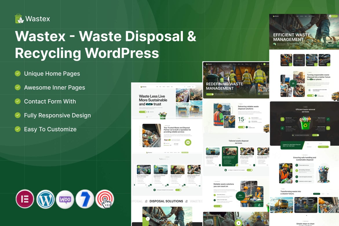The width and height of the screenshot is (339, 226).
Task: Click the 'Unique Home Pages' feature text
Action: [52, 74]
